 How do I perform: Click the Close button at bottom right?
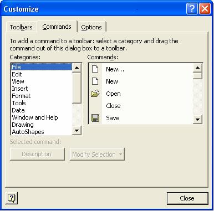click(187, 198)
